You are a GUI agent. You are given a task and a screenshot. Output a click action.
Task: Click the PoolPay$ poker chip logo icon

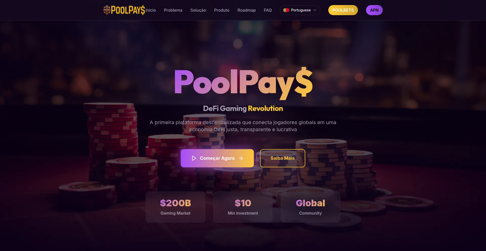point(107,10)
